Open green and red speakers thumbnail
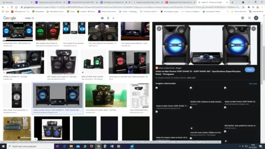The width and height of the screenshot is (265, 149). [x=48, y=31]
